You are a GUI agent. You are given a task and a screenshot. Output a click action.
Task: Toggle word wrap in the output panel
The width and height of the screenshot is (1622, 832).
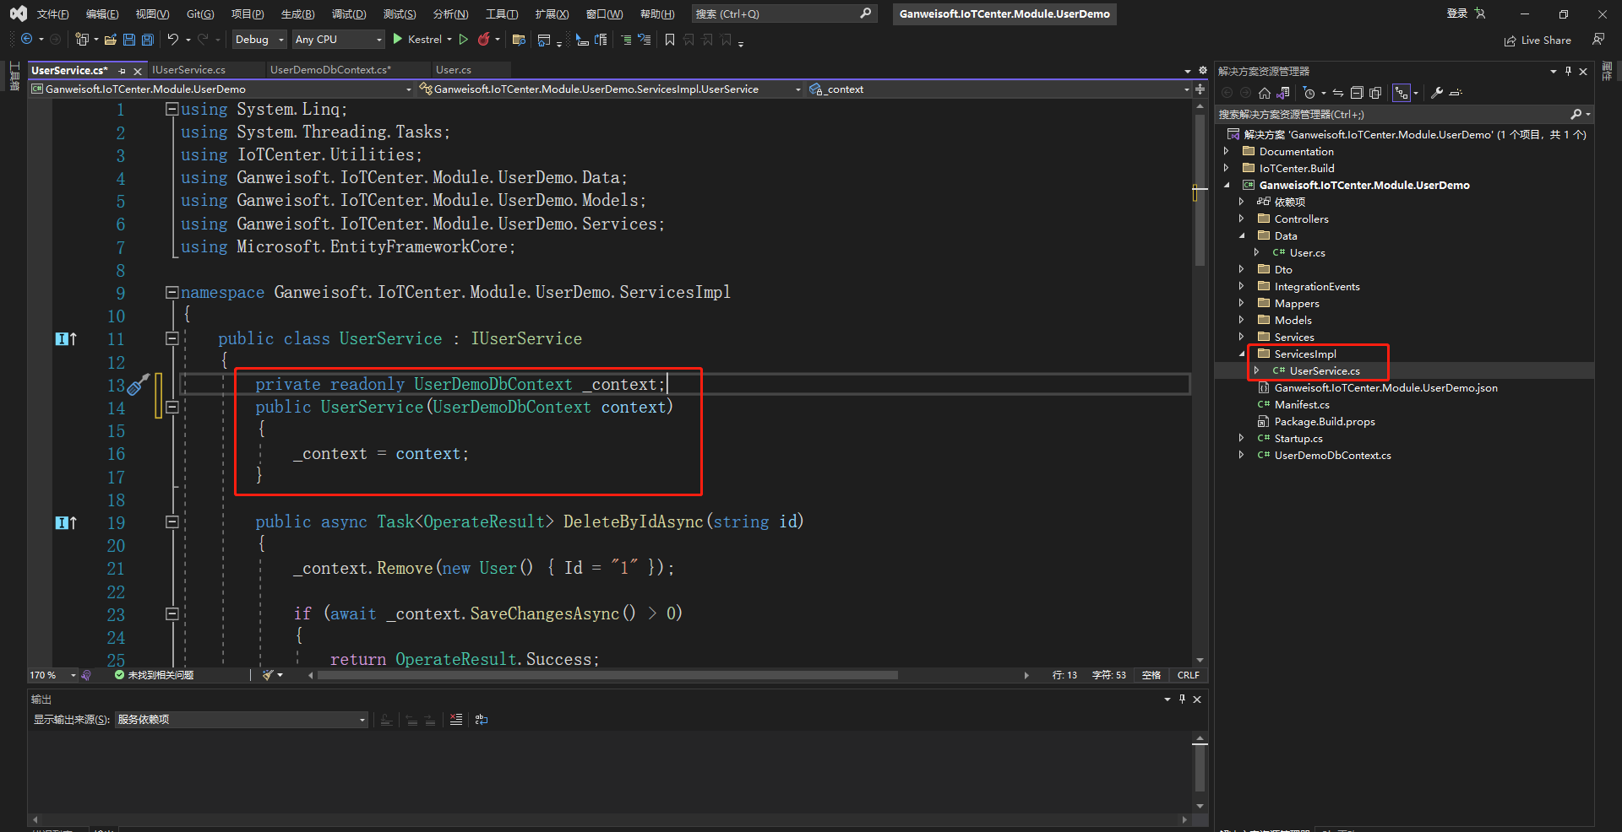(482, 720)
